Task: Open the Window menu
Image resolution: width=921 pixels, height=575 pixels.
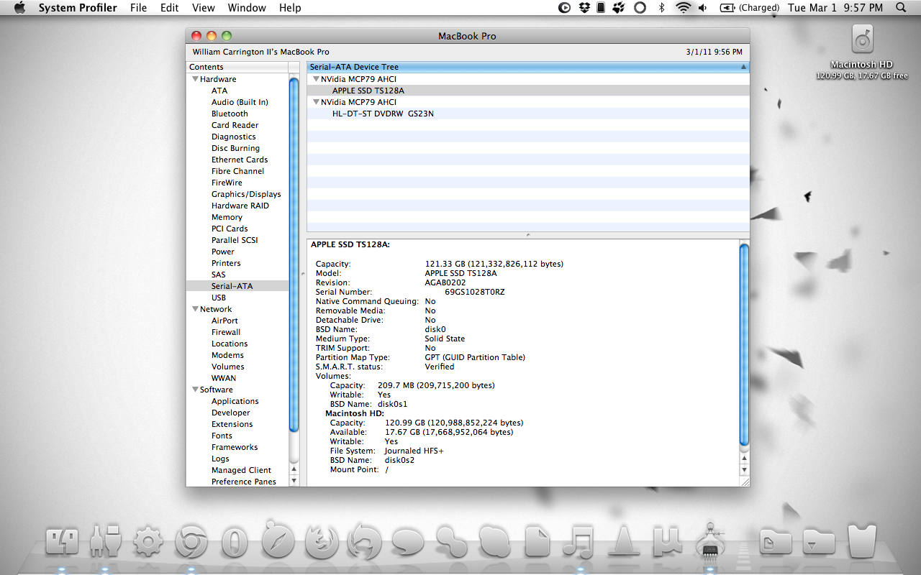Action: pyautogui.click(x=247, y=8)
